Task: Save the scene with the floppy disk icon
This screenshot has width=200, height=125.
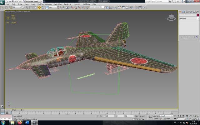Action: point(12,1)
